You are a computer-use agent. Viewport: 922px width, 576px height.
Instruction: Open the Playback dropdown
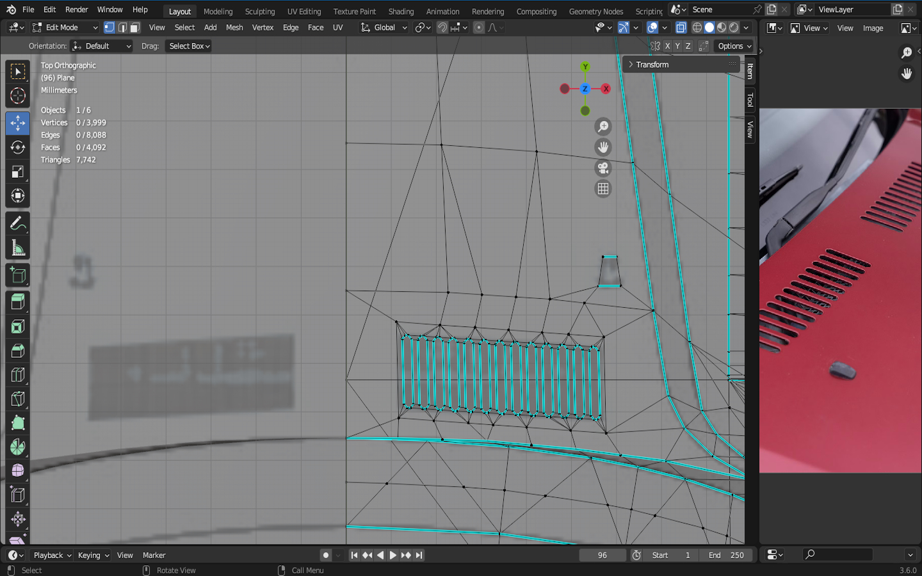pyautogui.click(x=52, y=555)
